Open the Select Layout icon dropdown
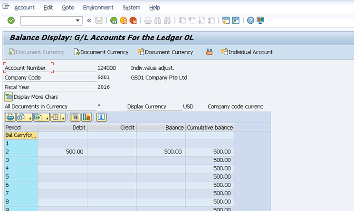This screenshot has width=354, height=211. pos(58,117)
